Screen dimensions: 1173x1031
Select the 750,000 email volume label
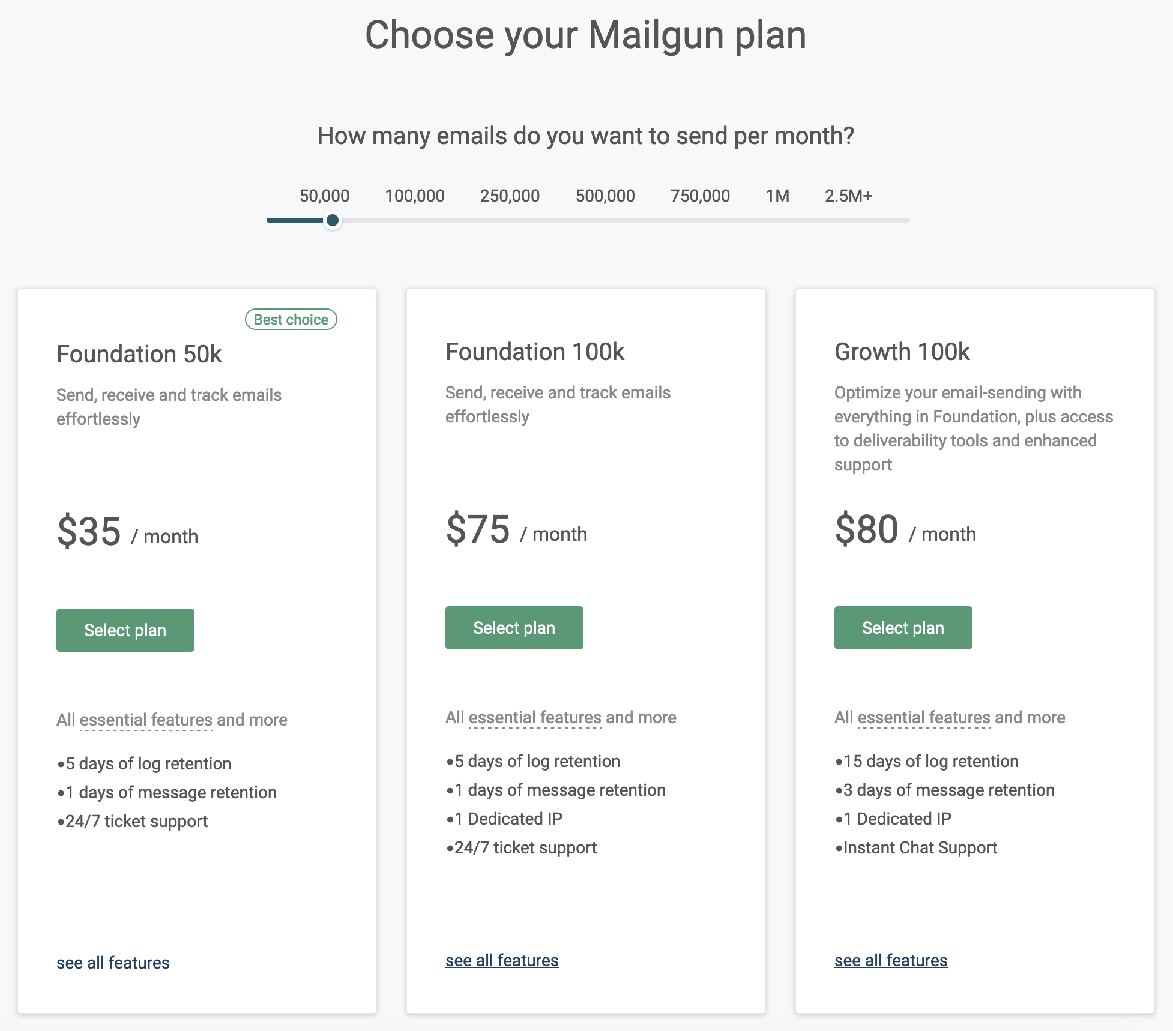tap(700, 195)
